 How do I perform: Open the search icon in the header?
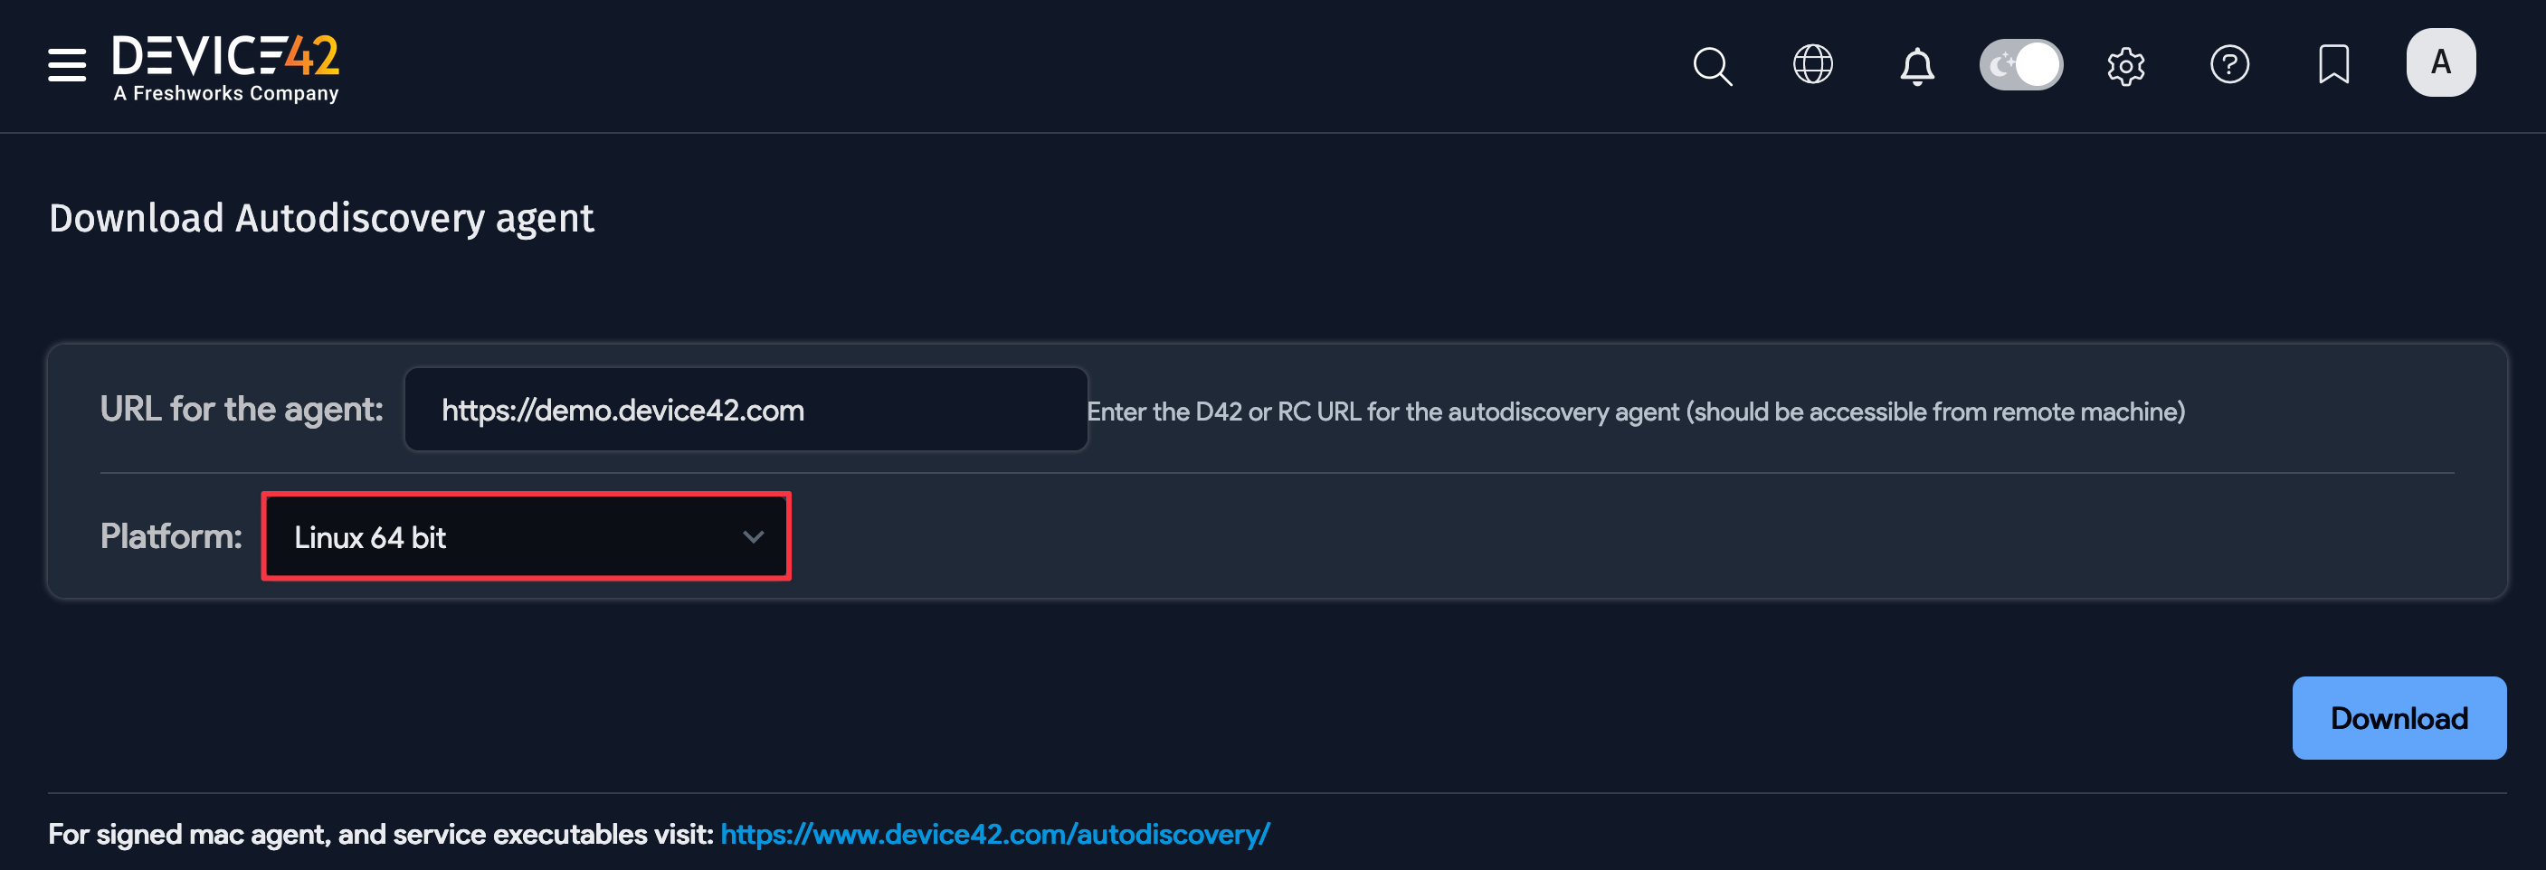[1713, 65]
